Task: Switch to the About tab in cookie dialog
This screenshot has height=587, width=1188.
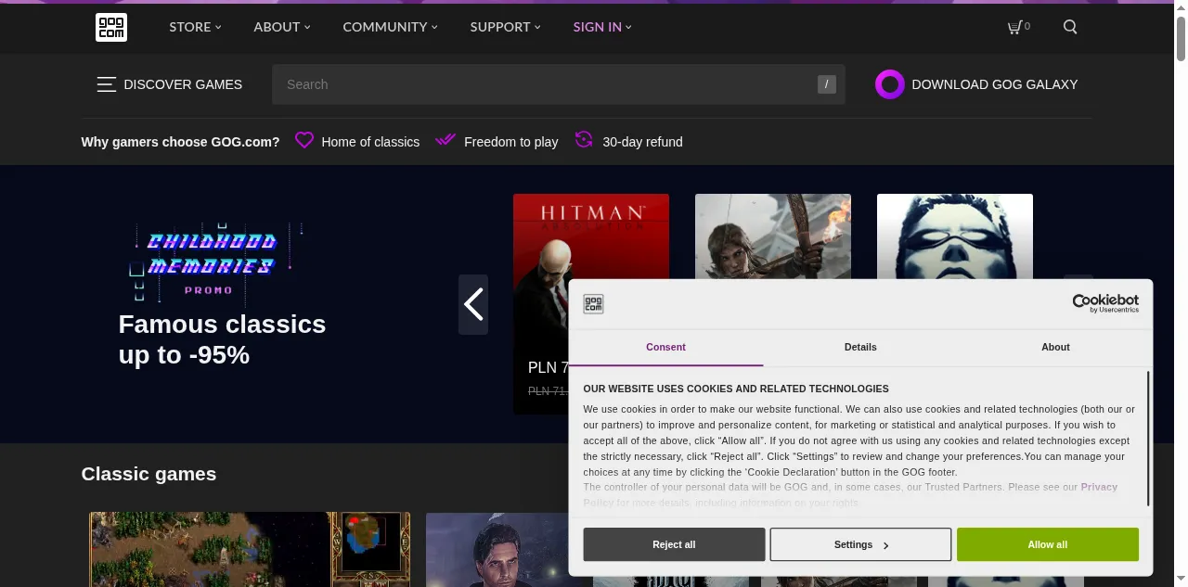Action: click(x=1055, y=347)
